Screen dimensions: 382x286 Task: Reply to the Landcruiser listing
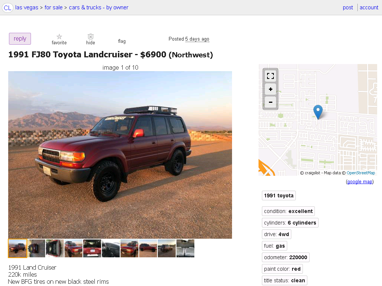click(x=20, y=39)
